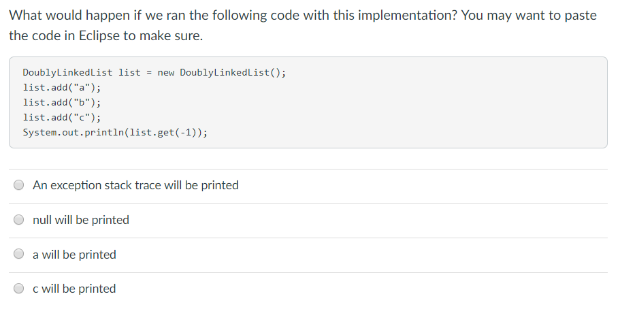This screenshot has width=620, height=322.
Task: Click the "a will be printed" answer label text
Action: coord(74,255)
